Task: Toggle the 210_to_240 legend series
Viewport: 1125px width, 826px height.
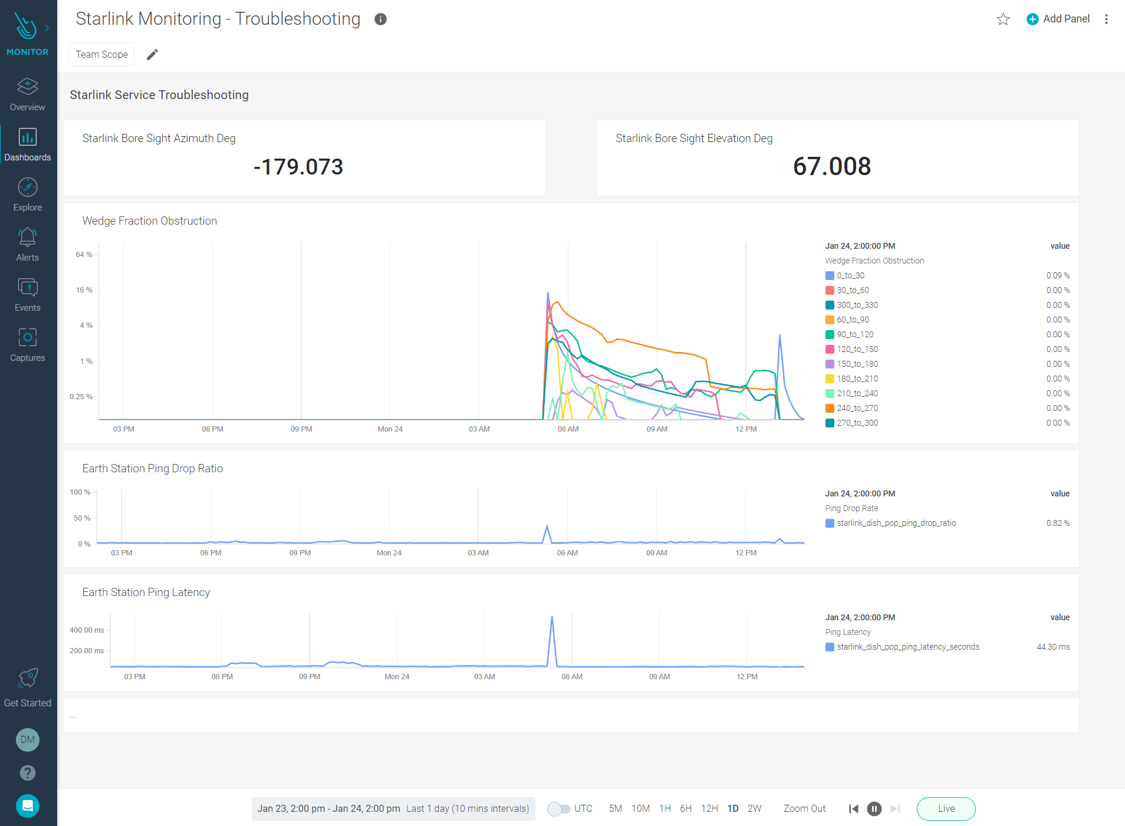Action: 852,393
